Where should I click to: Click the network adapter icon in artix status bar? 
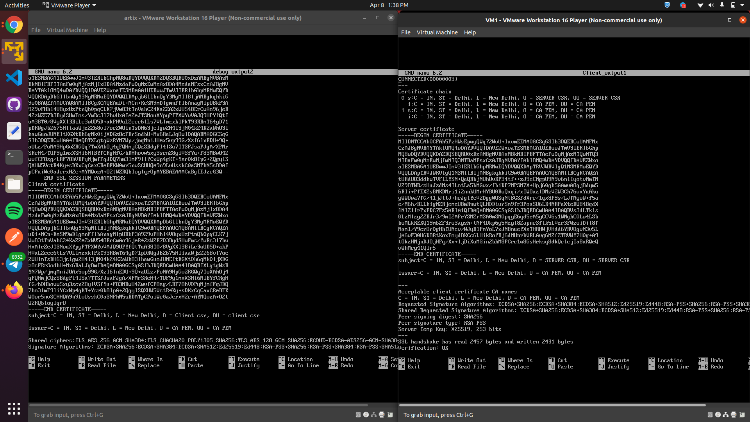click(374, 415)
